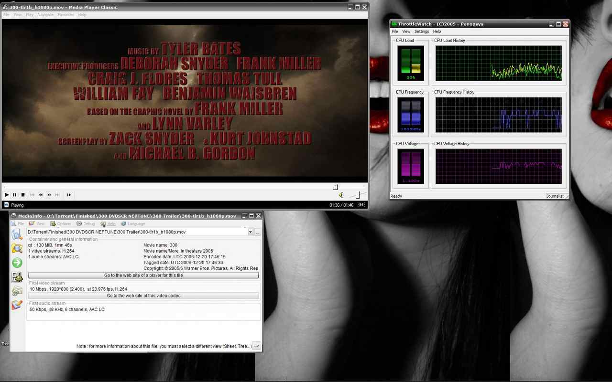
Task: Click the Playing status text
Action: click(x=17, y=205)
